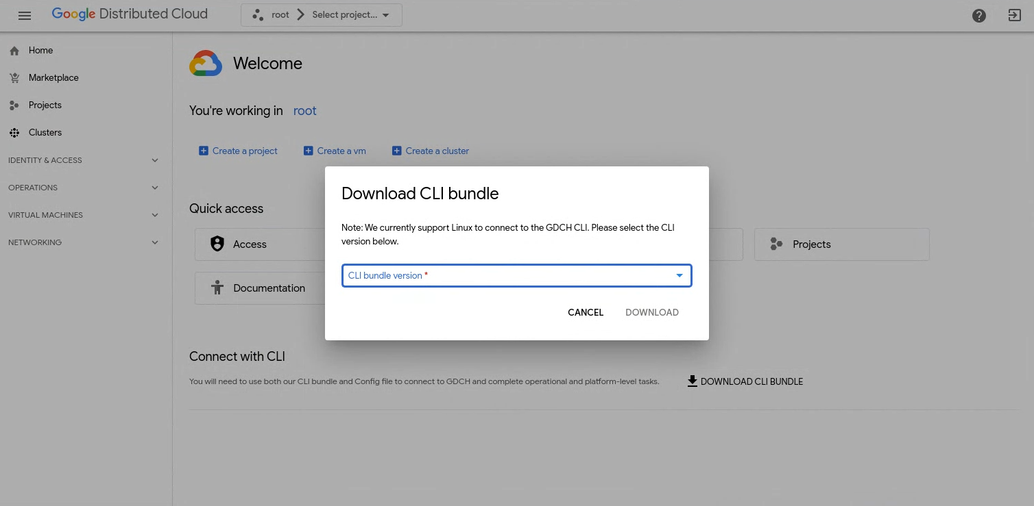Click the root link after You're working in
The height and width of the screenshot is (506, 1034).
[305, 111]
